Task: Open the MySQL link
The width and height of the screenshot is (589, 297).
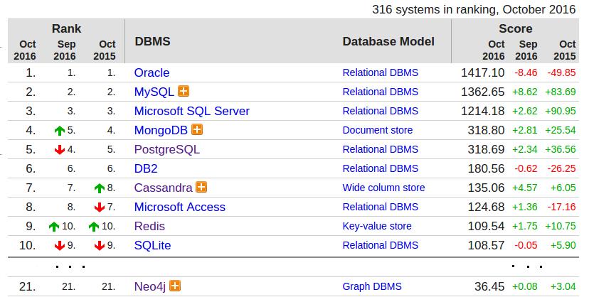Action: [154, 92]
